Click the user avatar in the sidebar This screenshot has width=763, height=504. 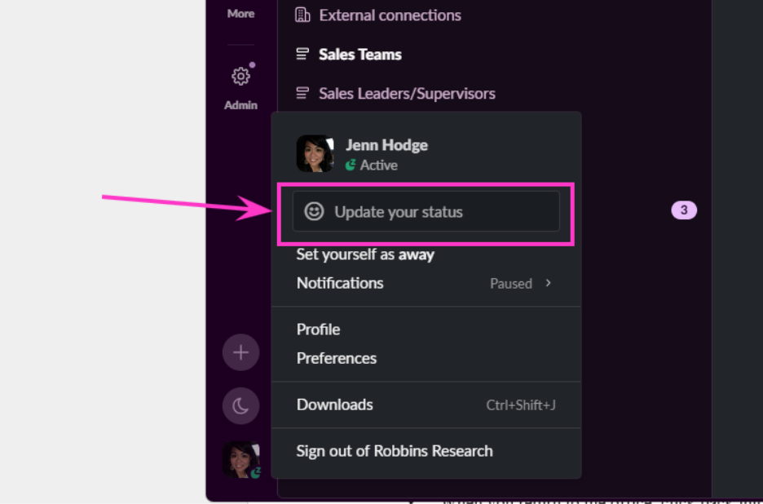tap(240, 459)
